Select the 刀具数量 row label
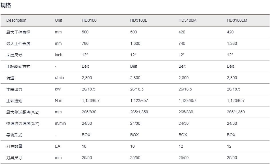 coord(14,146)
